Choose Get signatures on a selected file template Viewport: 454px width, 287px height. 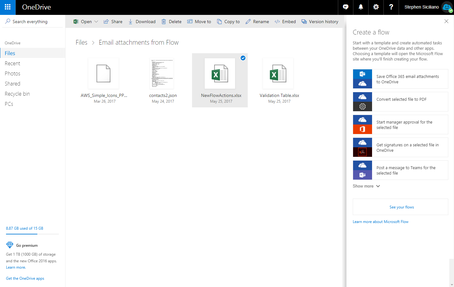coord(401,147)
